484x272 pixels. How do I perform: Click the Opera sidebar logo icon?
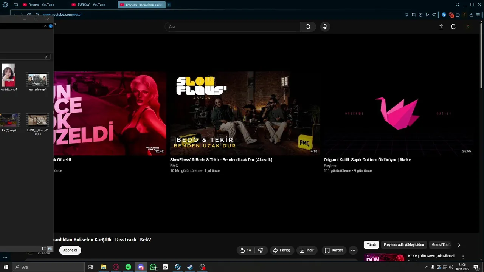click(5, 5)
